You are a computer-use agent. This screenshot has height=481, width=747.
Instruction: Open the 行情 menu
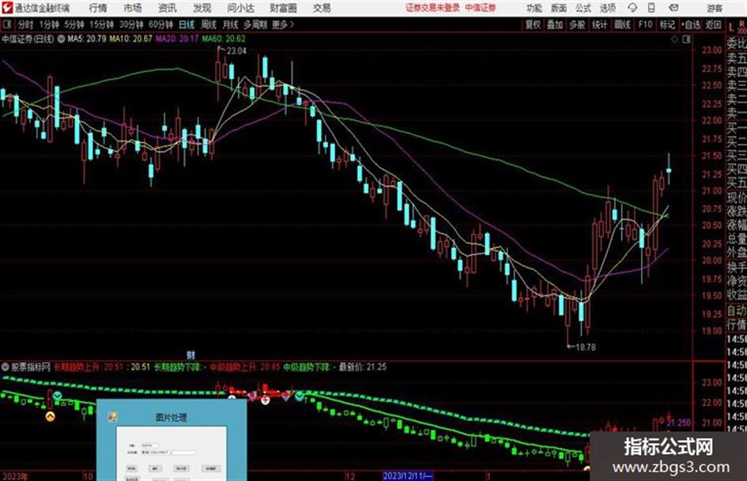point(98,8)
